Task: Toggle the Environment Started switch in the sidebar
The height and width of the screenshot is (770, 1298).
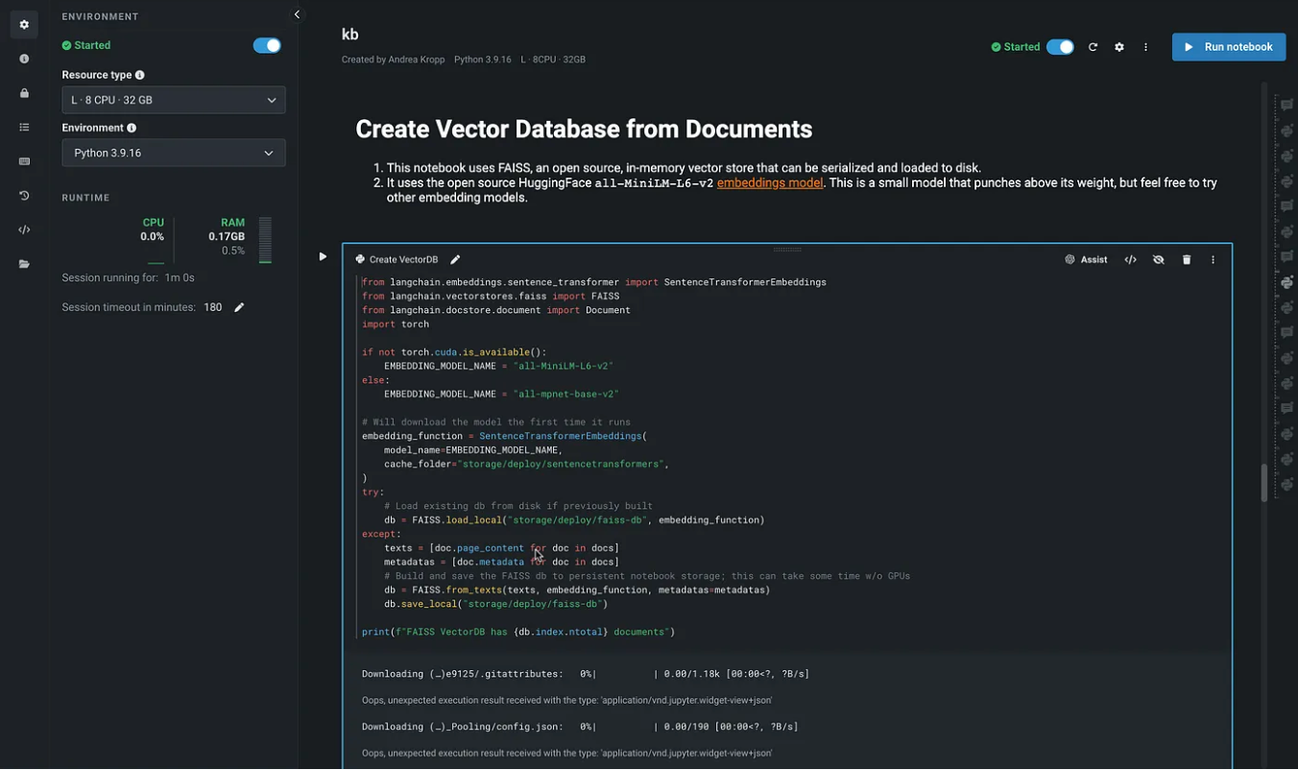Action: (266, 46)
